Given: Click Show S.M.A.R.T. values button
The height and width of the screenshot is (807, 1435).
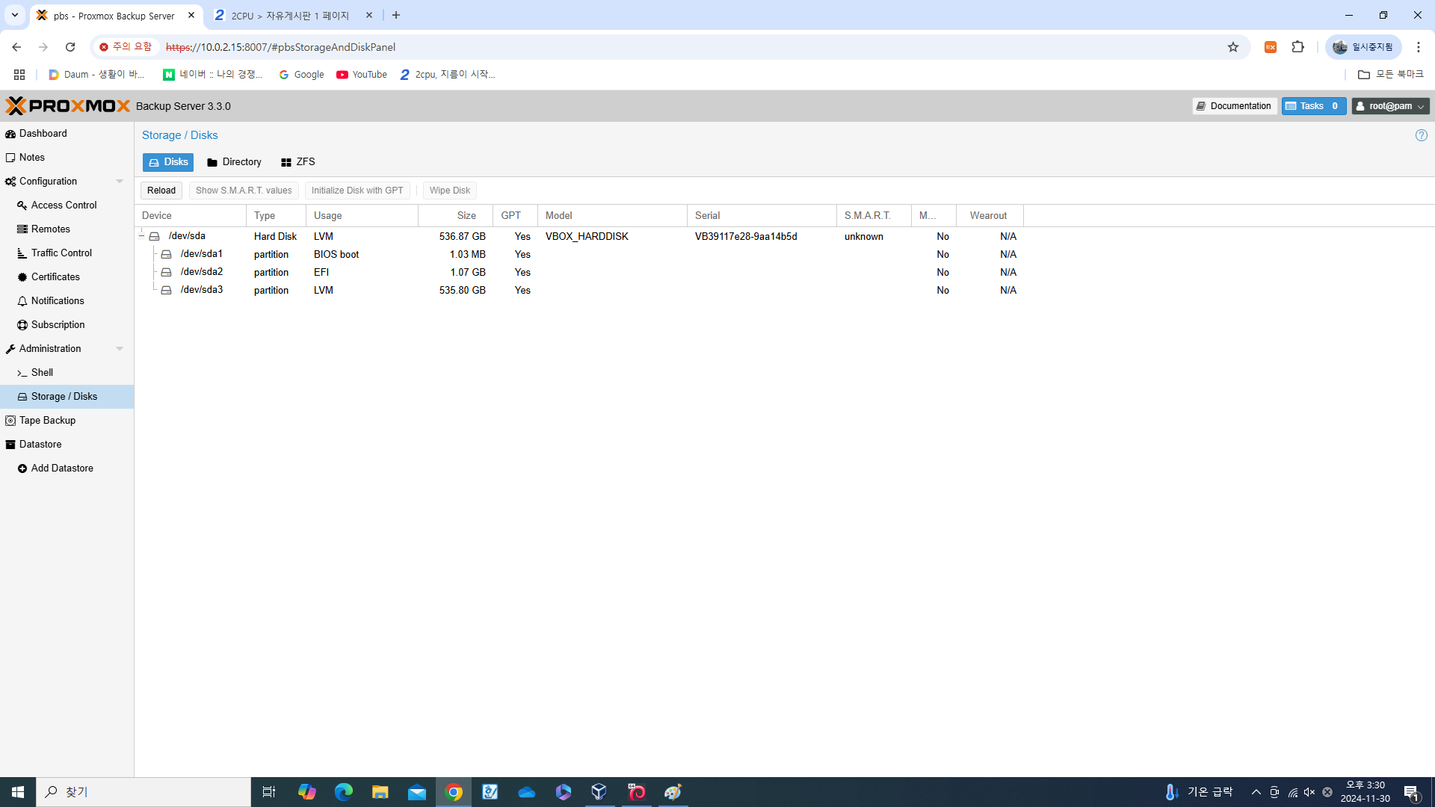Looking at the screenshot, I should click(x=244, y=191).
